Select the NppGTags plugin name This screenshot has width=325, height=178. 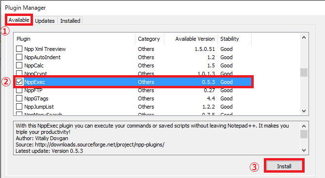(36, 98)
